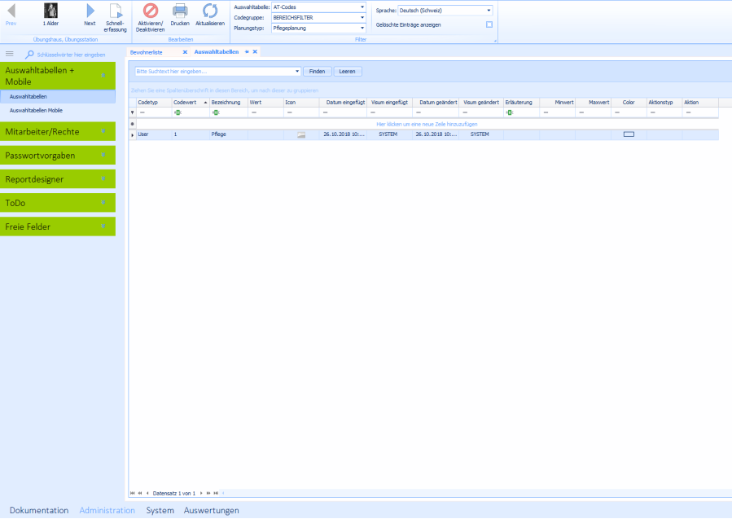Sort by Visum geändert column header
732x519 pixels.
[x=481, y=103]
